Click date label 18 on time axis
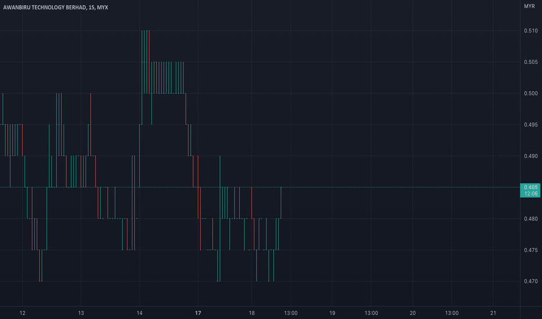This screenshot has width=542, height=319. (252, 313)
